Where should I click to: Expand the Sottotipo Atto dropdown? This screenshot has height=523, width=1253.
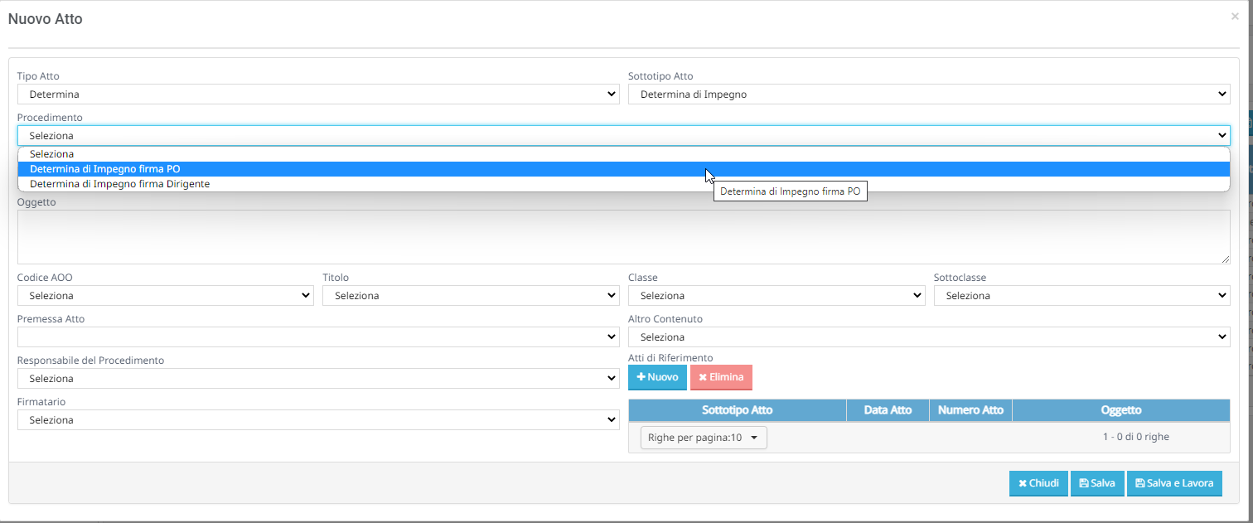928,94
